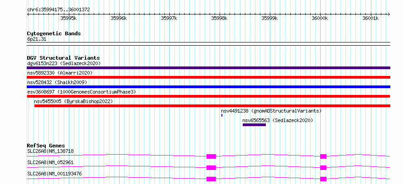Click the SLC26A8|NM_001193476 transcript label

coord(54,174)
